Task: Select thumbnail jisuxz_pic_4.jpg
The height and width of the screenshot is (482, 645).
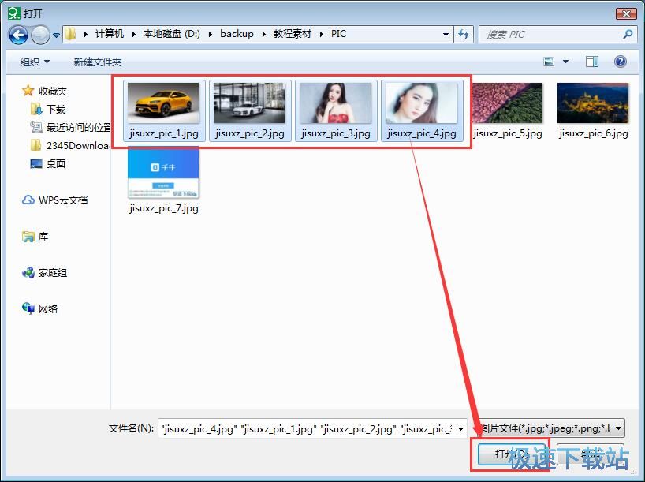Action: pos(421,103)
